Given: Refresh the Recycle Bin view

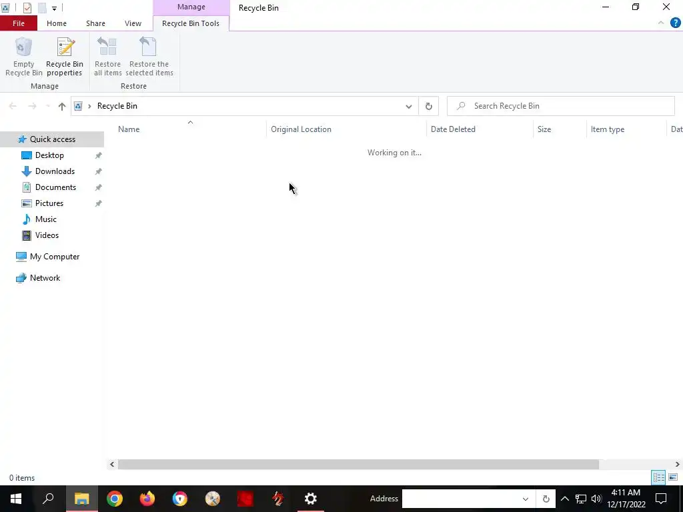Looking at the screenshot, I should 429,106.
